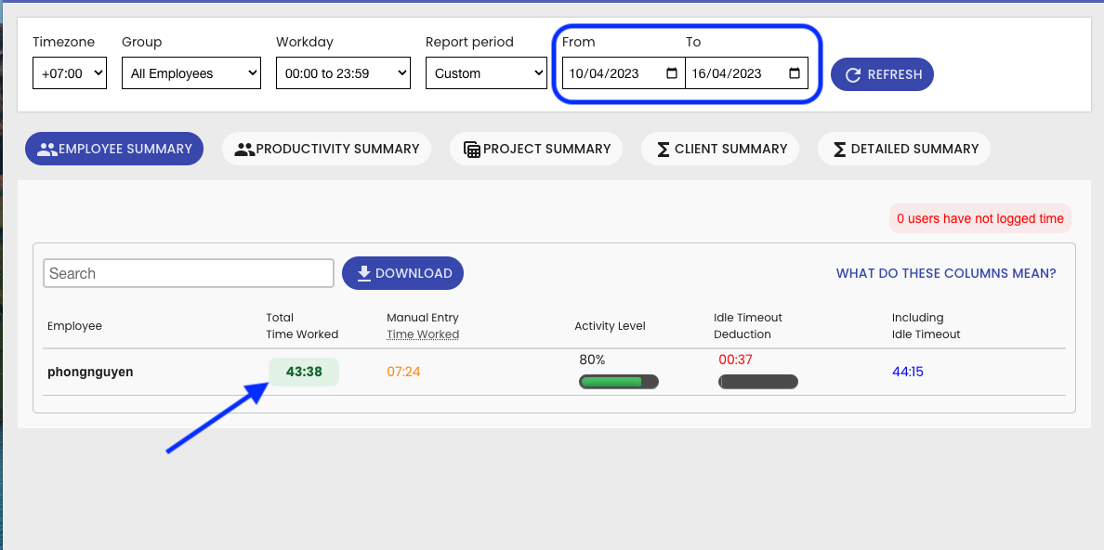Select the 43:38 total time worked value
The height and width of the screenshot is (550, 1104).
click(304, 372)
